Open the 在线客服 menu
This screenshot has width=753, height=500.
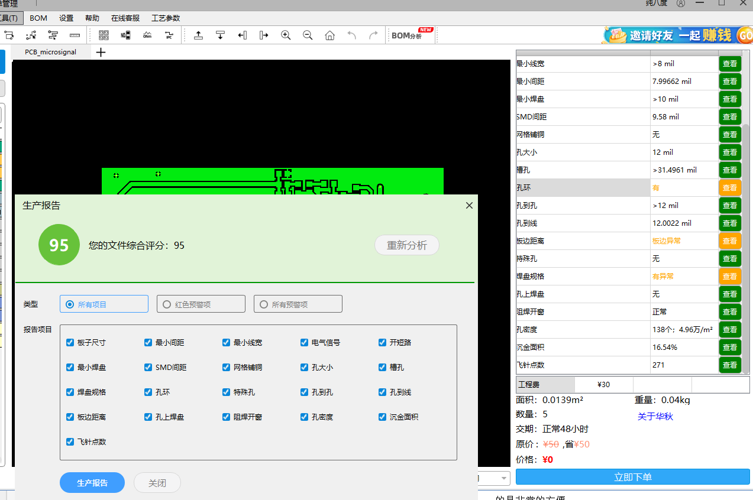125,18
